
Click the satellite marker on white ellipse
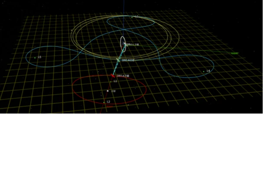pos(125,44)
